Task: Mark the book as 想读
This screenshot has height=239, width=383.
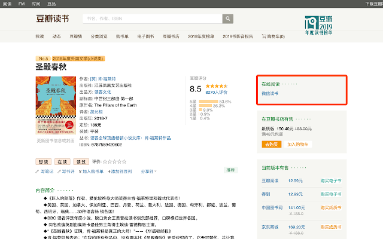Action: 44,161
